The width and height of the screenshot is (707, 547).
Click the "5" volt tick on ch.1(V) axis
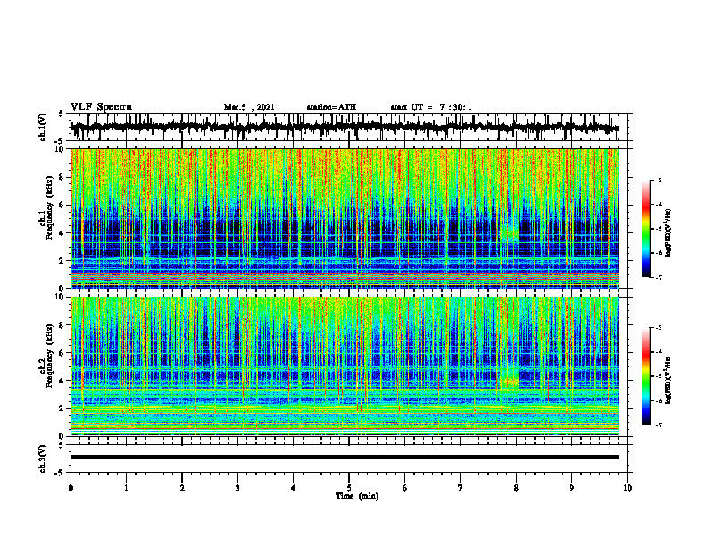tap(62, 114)
